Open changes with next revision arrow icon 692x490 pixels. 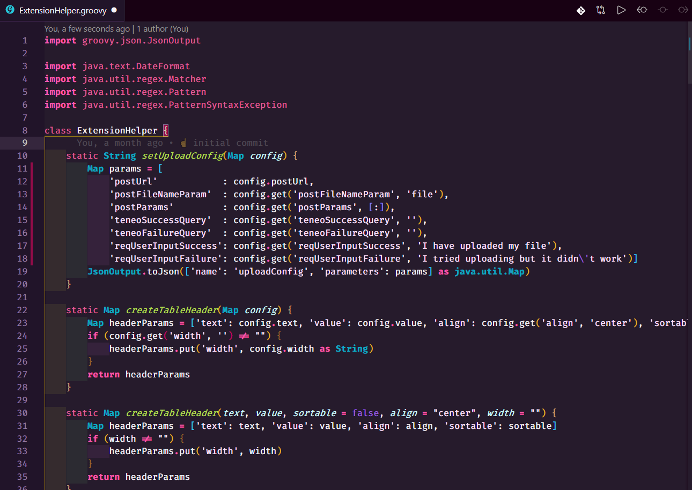point(683,10)
